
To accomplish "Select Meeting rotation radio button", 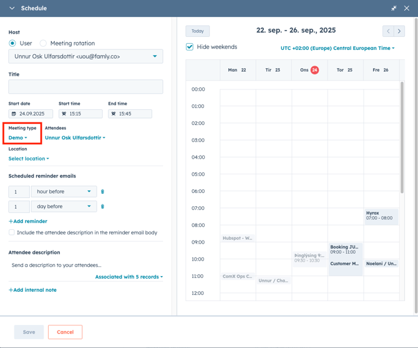I will 43,43.
